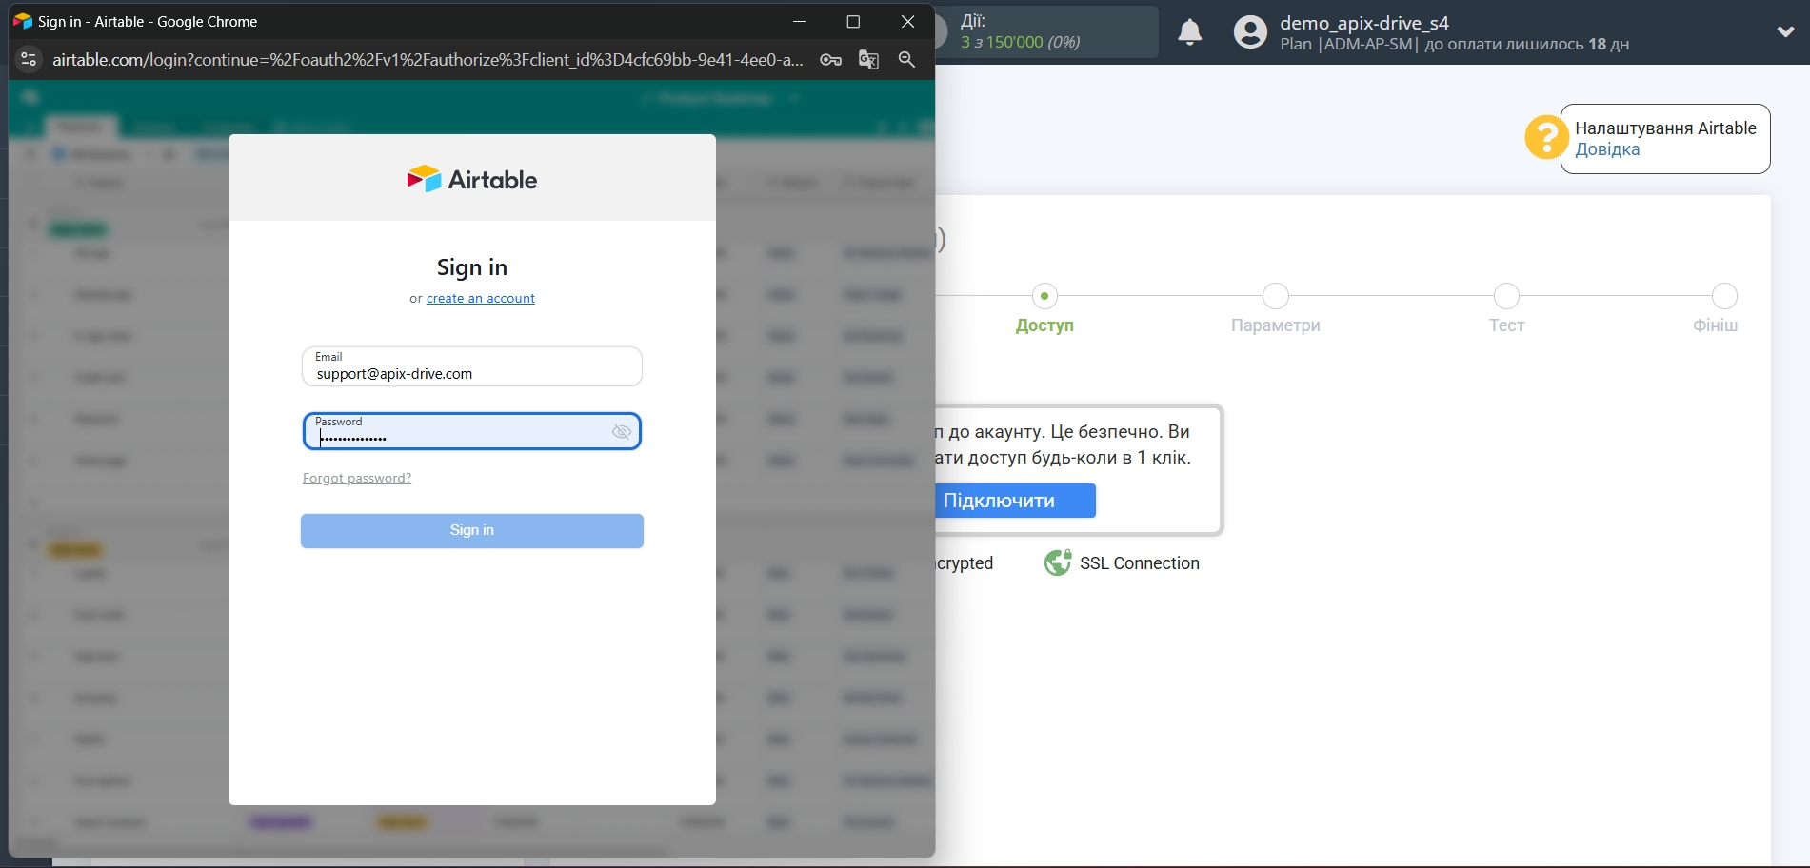Click the SSL Connection label
The height and width of the screenshot is (868, 1810).
[x=1140, y=563]
